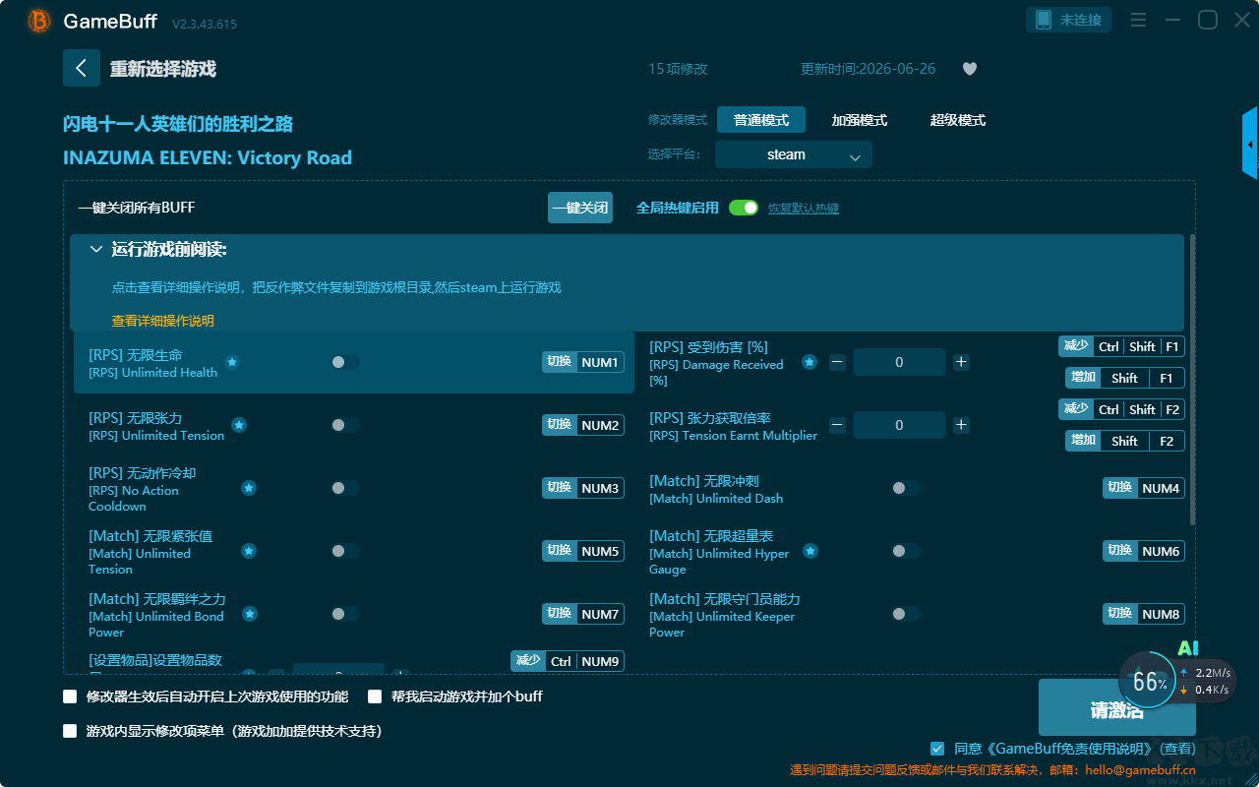Check 游戏内显示修改项菜单 checkbox
Viewport: 1259px width, 787px height.
click(x=70, y=731)
